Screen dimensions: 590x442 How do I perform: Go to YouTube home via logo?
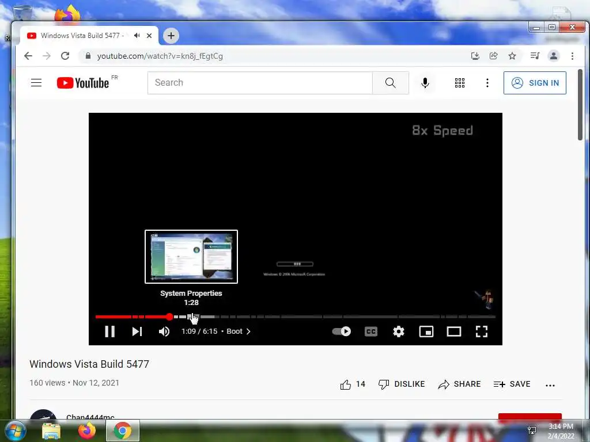(83, 83)
